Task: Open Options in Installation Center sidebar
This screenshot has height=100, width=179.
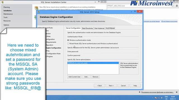Action: click(x=6, y=25)
